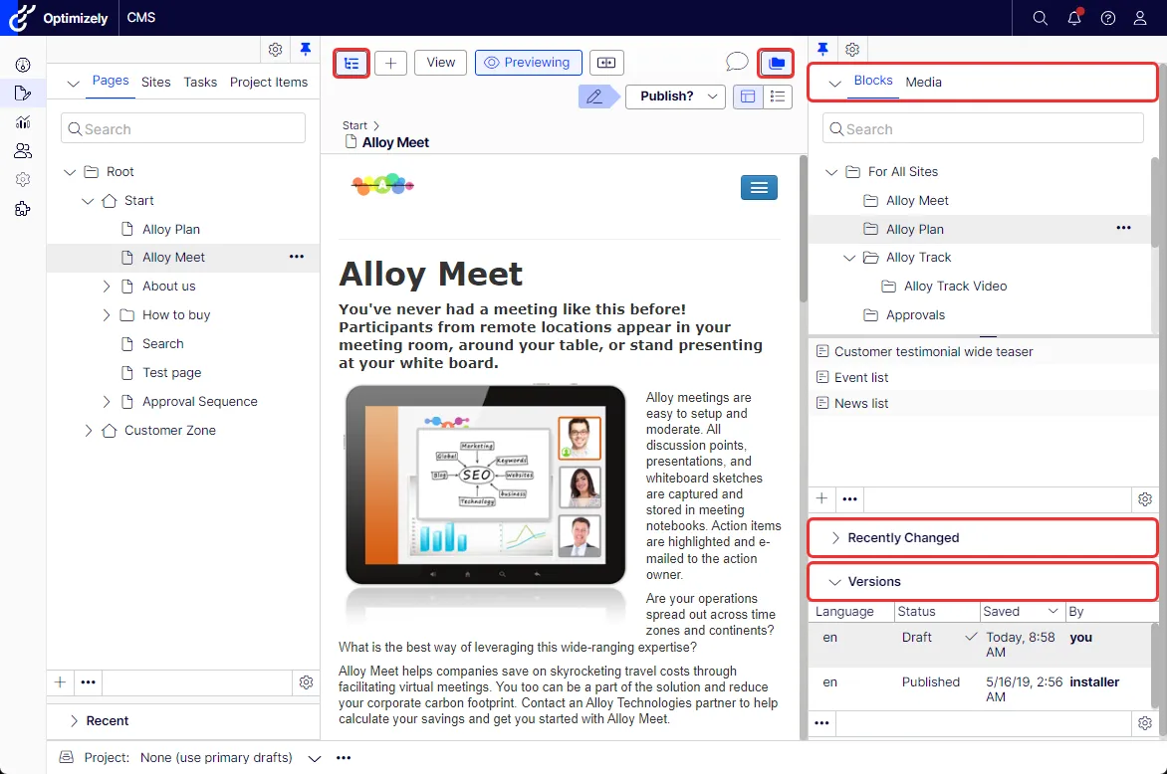Open options menu below blocks list
1167x774 pixels.
point(850,498)
